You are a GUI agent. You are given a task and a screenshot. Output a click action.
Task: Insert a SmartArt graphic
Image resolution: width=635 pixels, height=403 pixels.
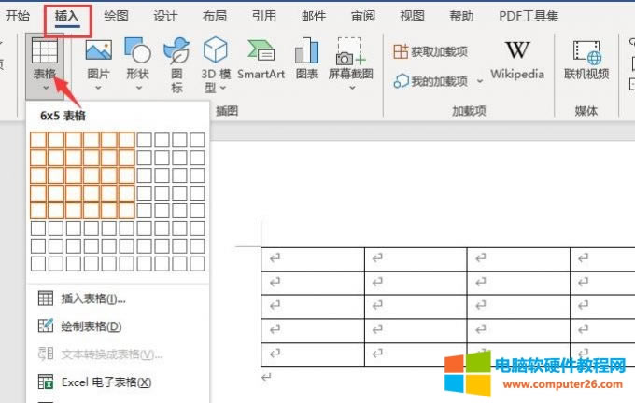click(261, 53)
